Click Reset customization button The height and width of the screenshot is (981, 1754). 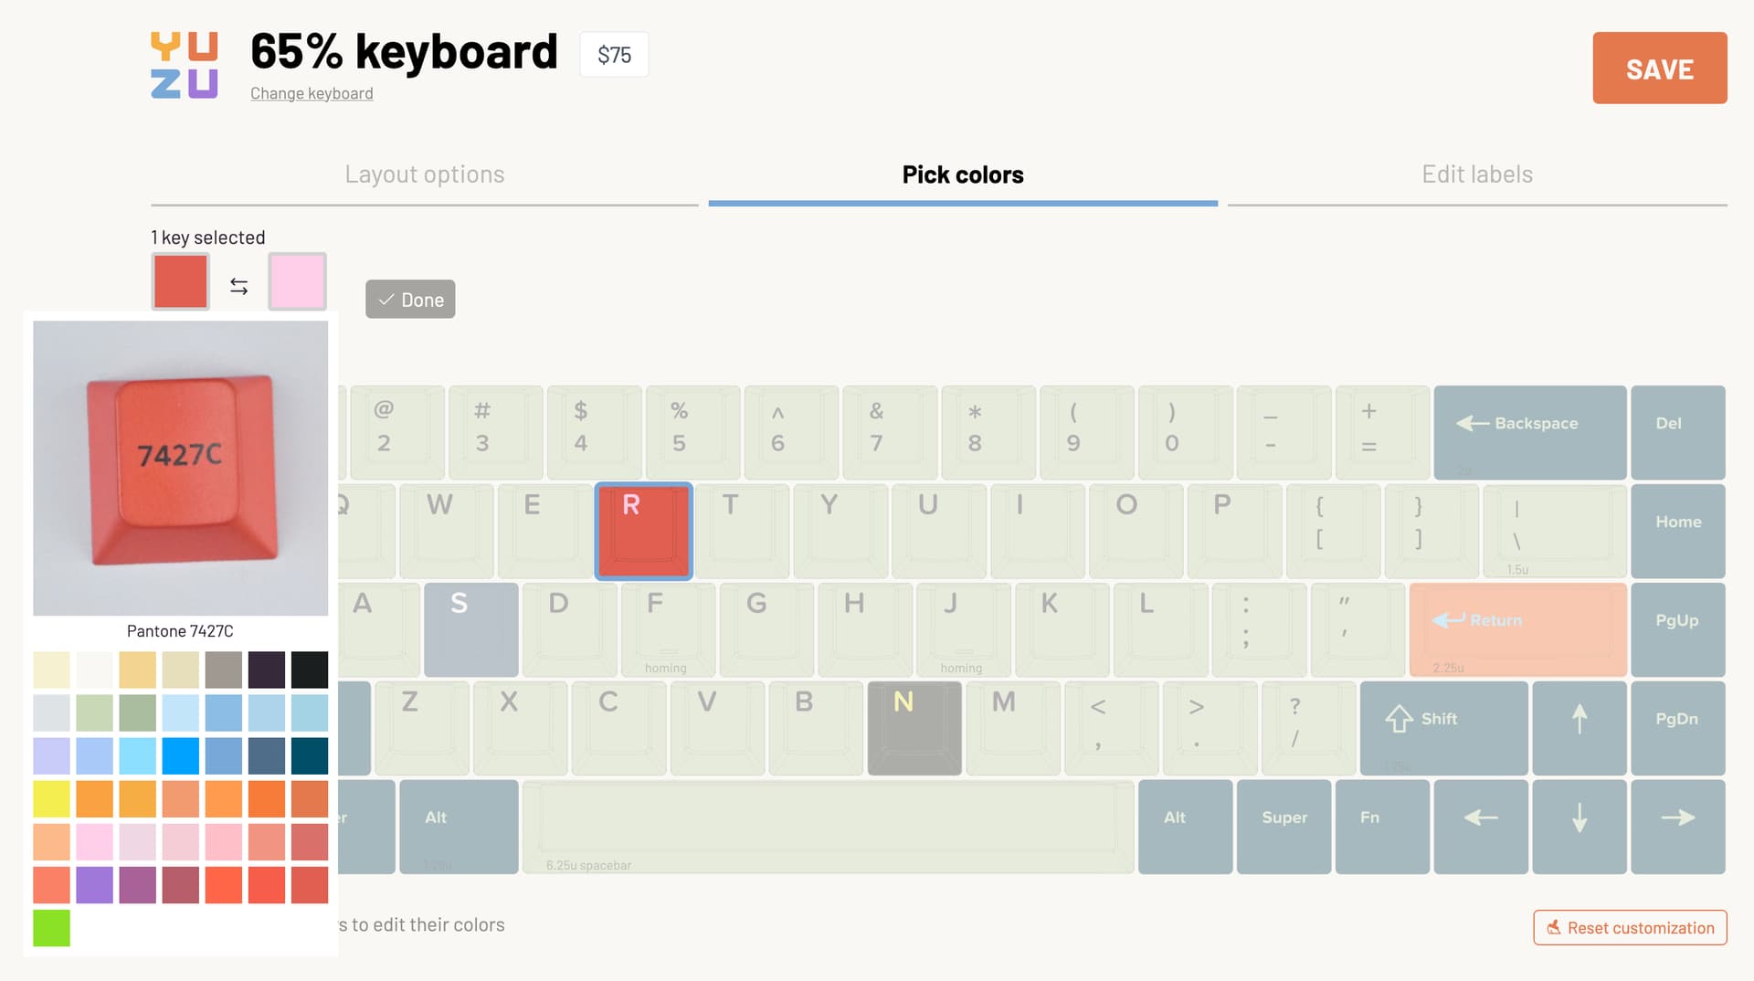[1630, 927]
